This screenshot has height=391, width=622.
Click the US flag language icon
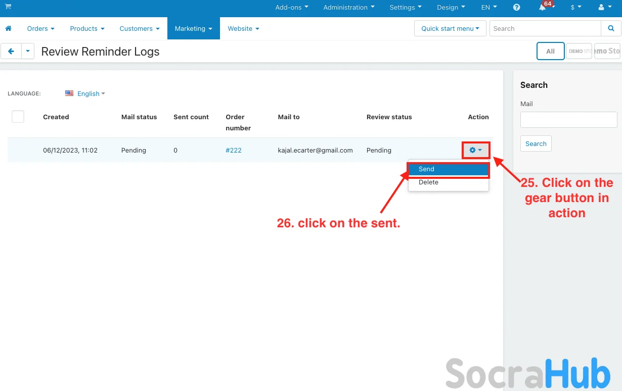[x=69, y=93]
